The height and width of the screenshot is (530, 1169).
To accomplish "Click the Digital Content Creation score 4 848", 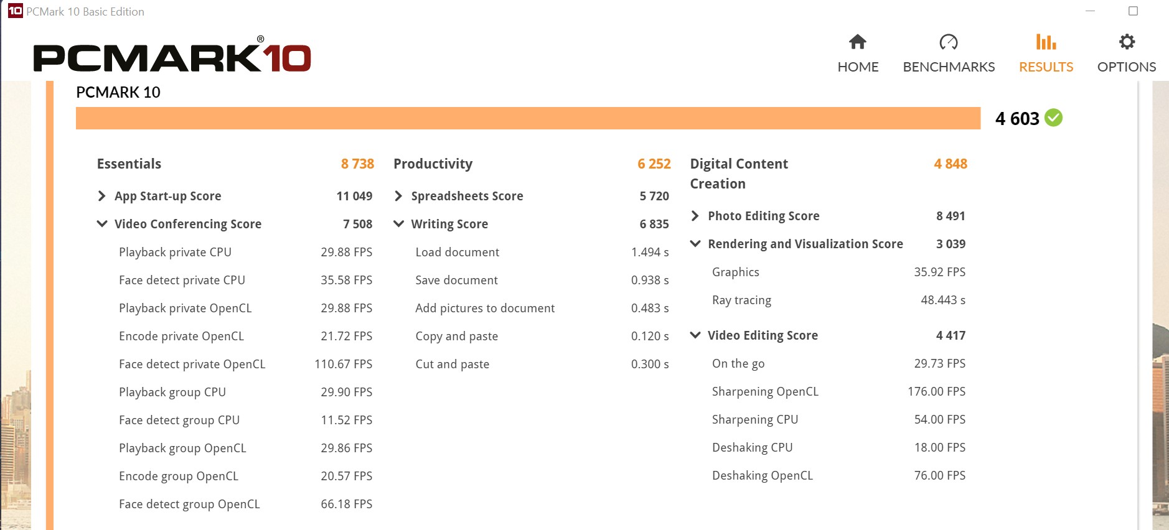I will pos(951,164).
